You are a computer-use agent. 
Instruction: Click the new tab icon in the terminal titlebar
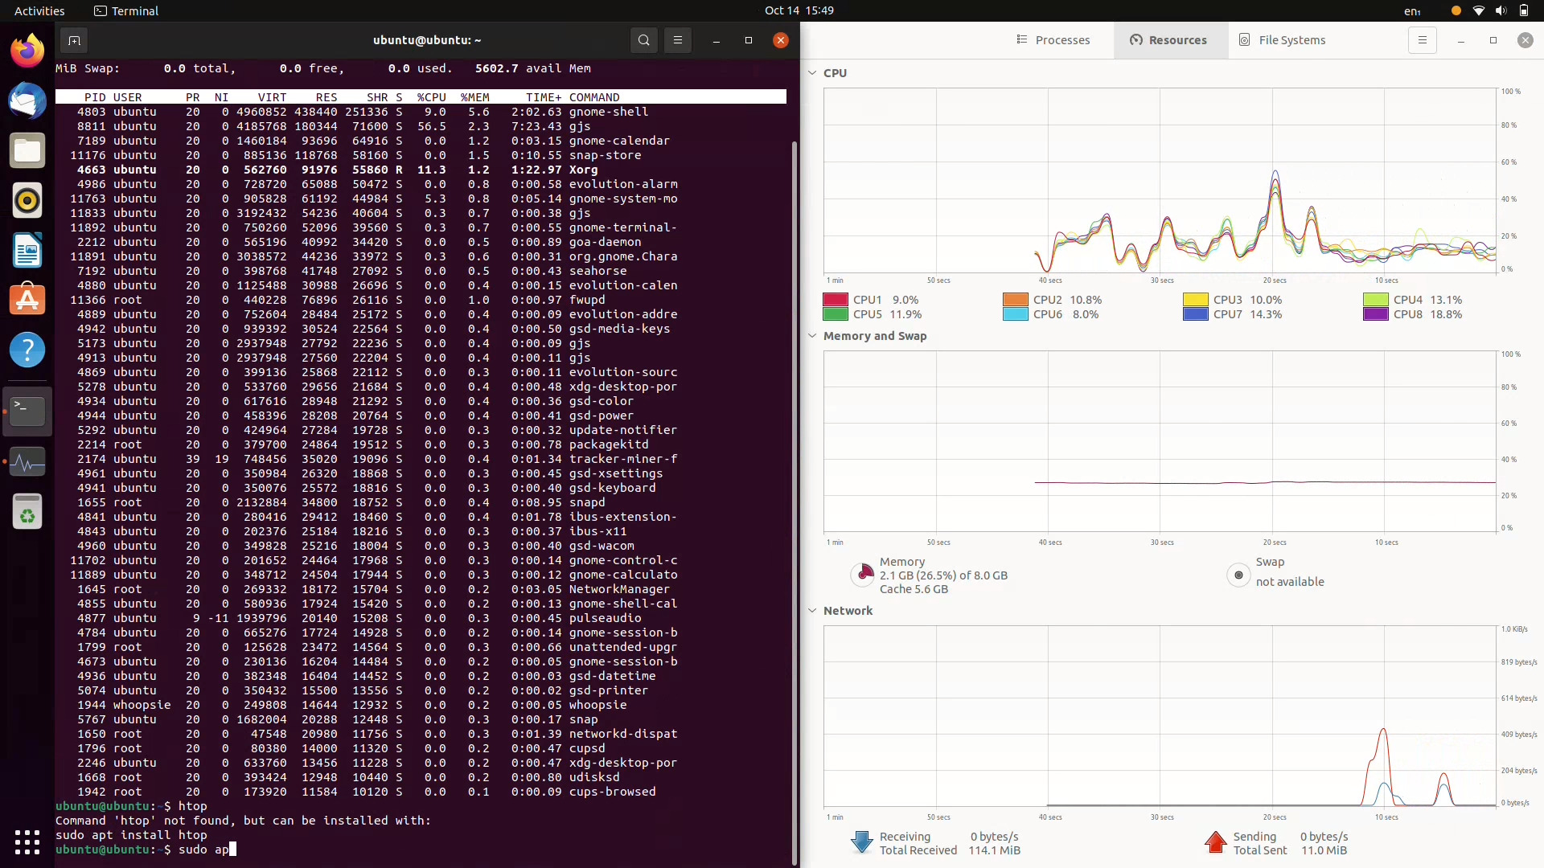point(73,40)
